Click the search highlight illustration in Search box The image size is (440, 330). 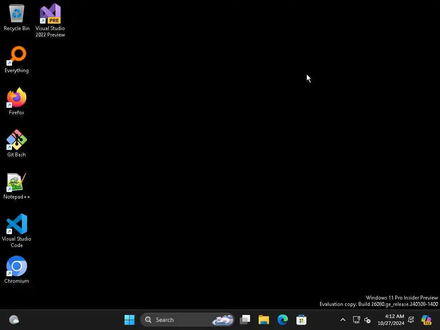tap(223, 320)
